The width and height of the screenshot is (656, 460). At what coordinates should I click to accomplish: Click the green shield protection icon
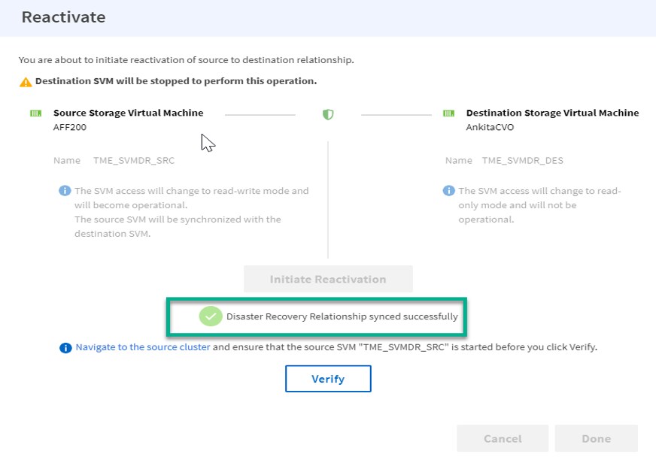pos(328,114)
